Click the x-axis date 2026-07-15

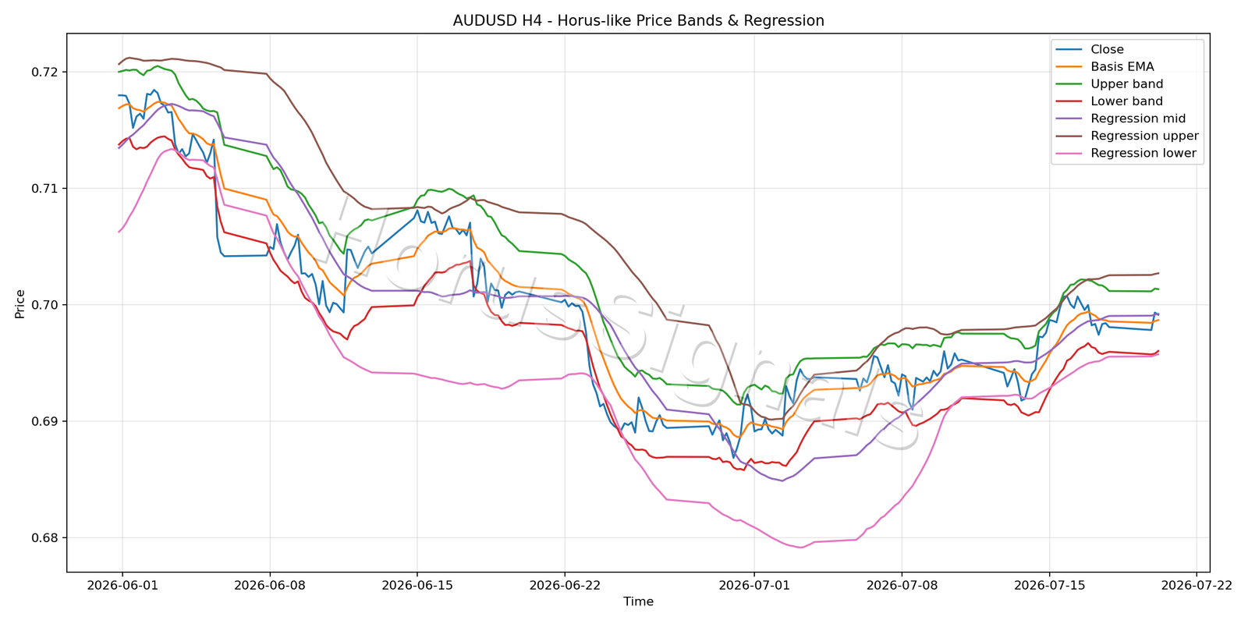pos(1048,585)
